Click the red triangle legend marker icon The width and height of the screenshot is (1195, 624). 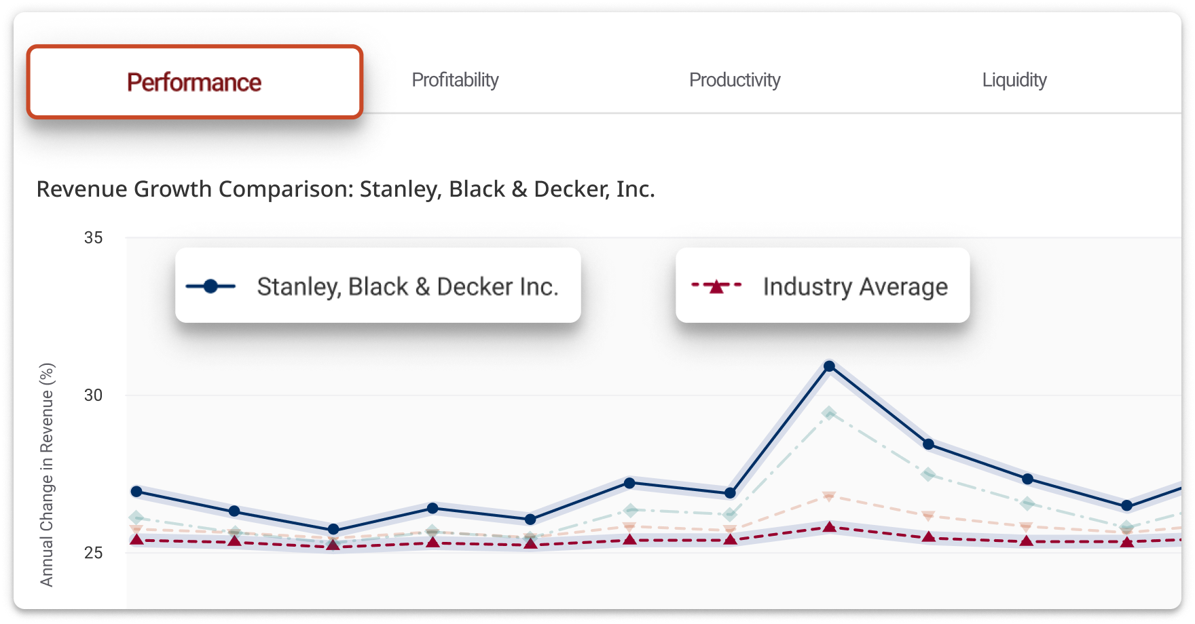point(716,286)
